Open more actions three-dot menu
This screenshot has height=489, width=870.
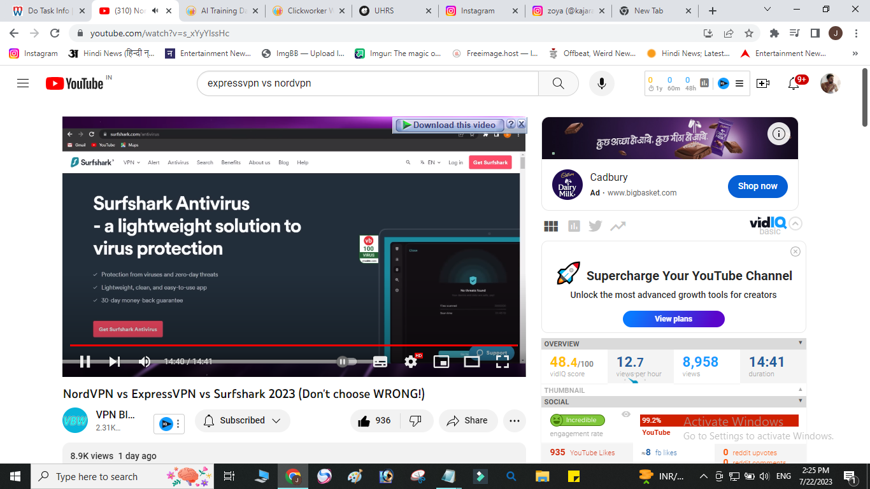click(x=515, y=421)
